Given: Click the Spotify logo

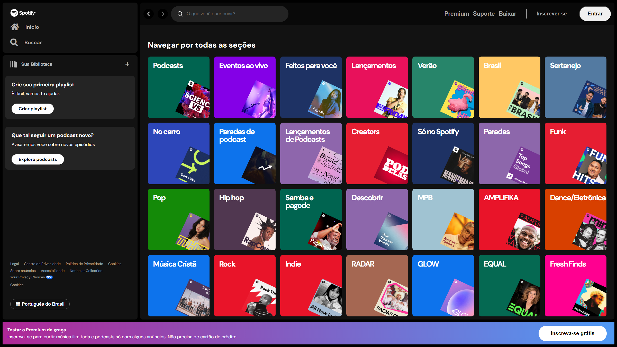Looking at the screenshot, I should click(x=23, y=13).
